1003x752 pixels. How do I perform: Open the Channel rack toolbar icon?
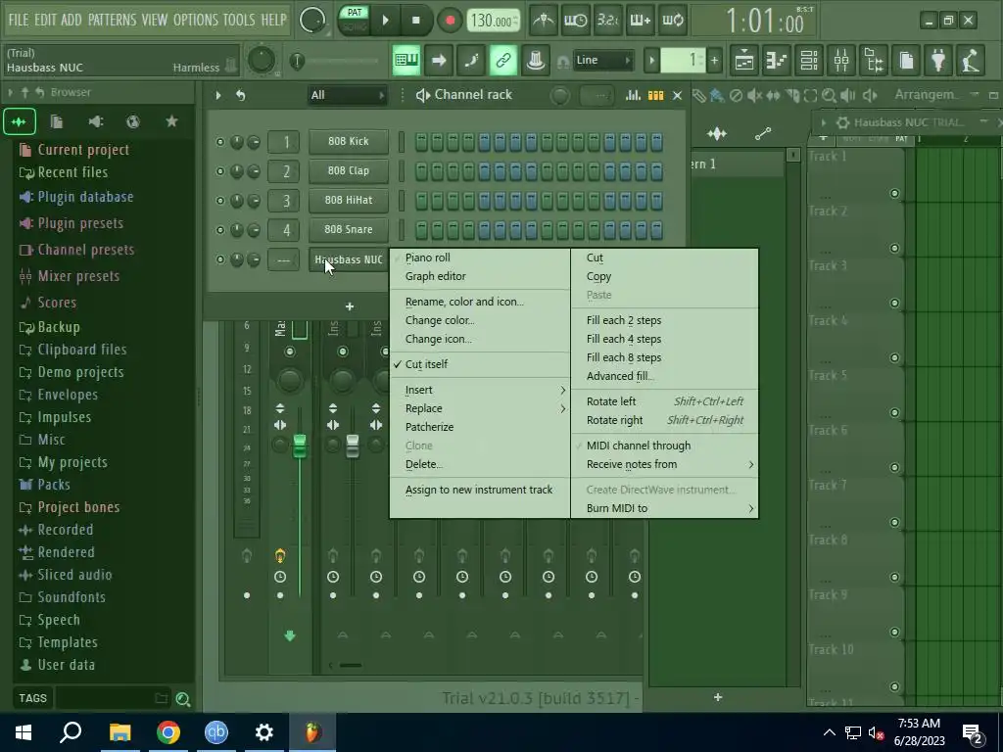(808, 61)
